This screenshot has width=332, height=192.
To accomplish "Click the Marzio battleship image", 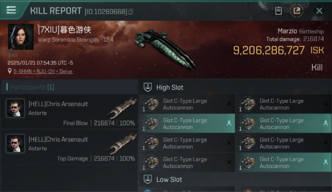I will [x=165, y=49].
